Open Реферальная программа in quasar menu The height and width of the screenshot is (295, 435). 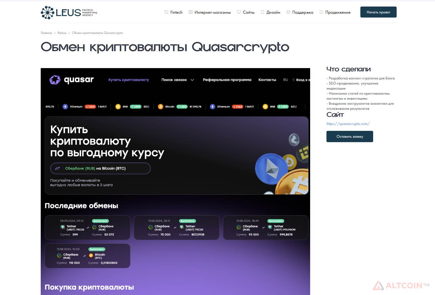(x=227, y=80)
